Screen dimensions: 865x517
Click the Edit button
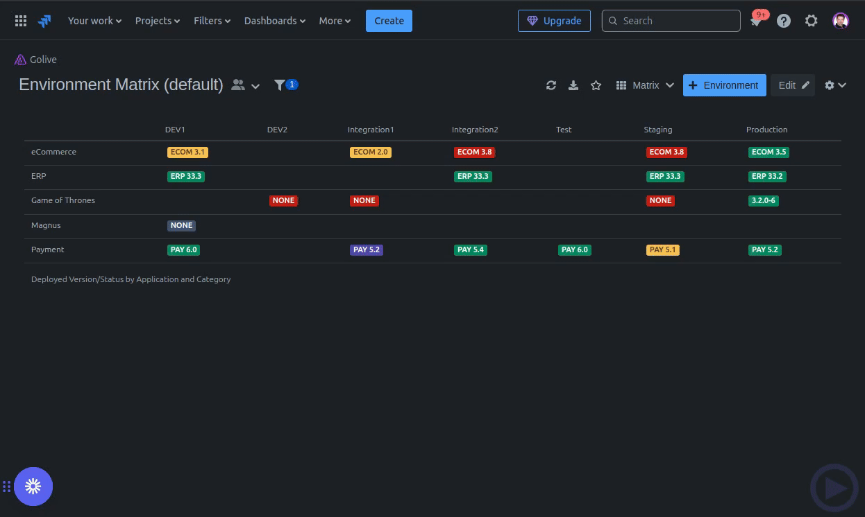tap(793, 85)
